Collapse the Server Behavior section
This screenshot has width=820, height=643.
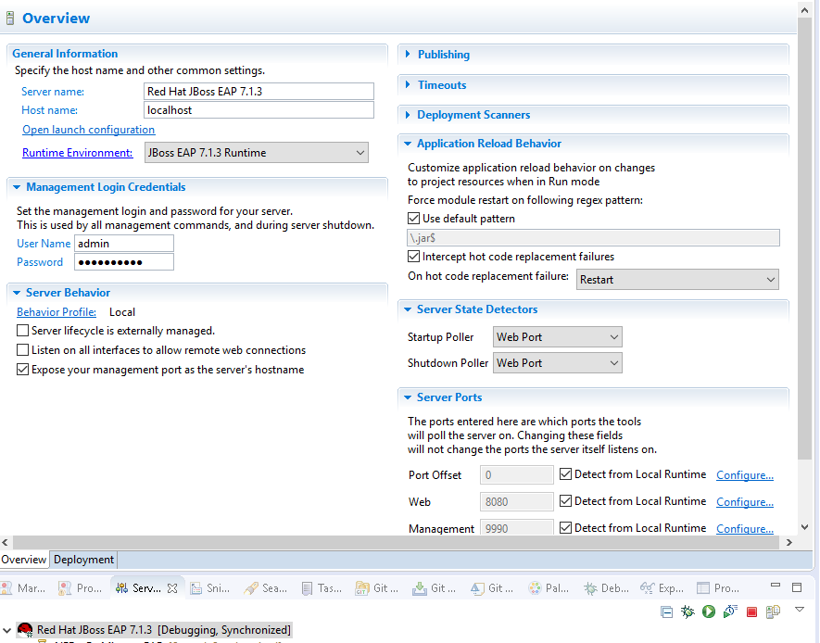pyautogui.click(x=17, y=292)
